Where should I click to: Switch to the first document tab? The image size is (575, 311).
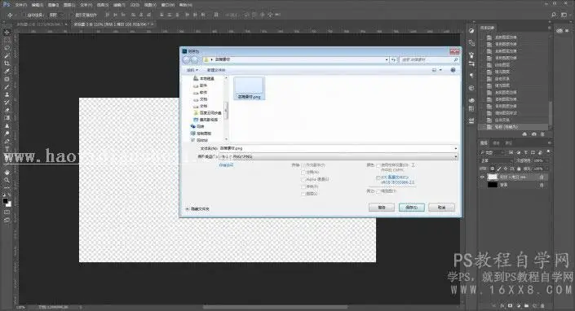40,24
